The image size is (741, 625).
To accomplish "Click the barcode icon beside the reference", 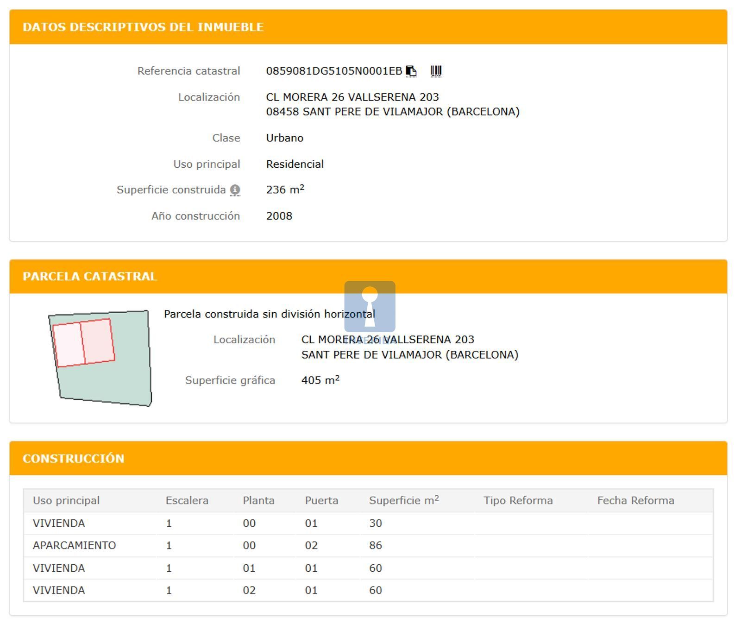I will coord(436,71).
